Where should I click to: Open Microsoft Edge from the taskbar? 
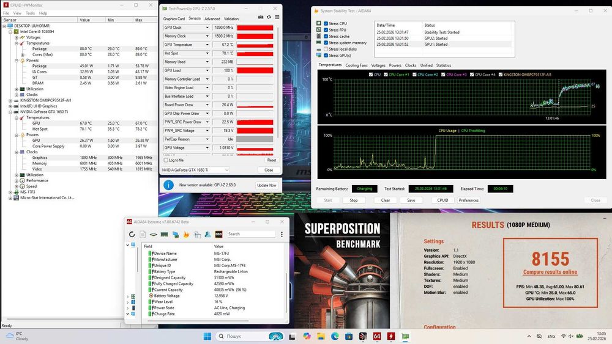[335, 336]
